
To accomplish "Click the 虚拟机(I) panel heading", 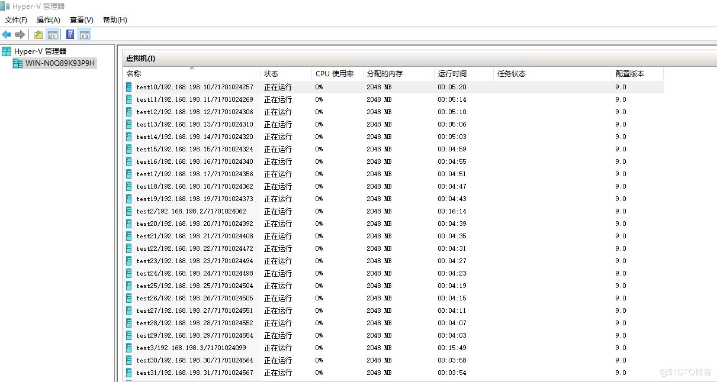I will [141, 59].
